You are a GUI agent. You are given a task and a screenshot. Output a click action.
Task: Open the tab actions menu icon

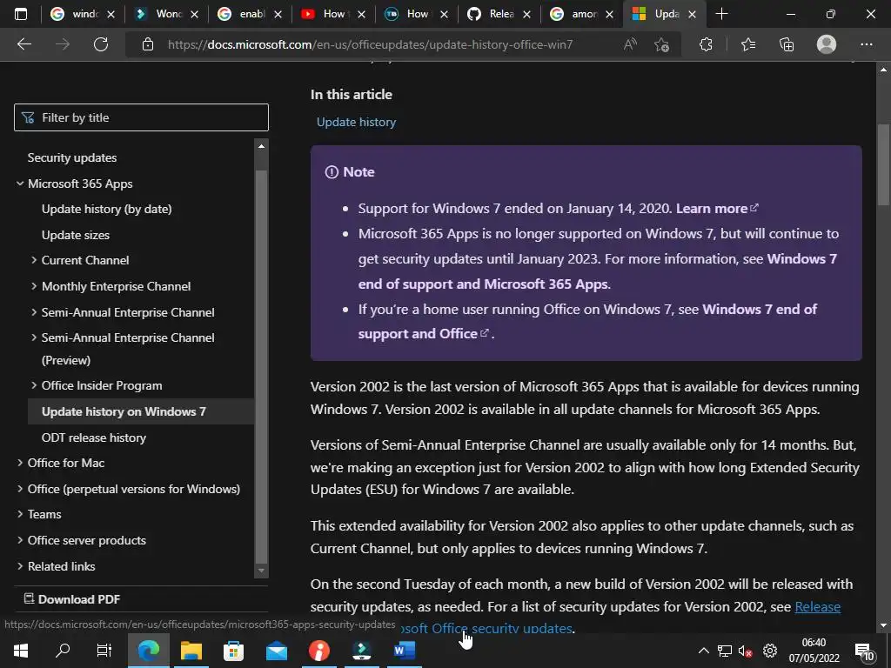[x=21, y=14]
